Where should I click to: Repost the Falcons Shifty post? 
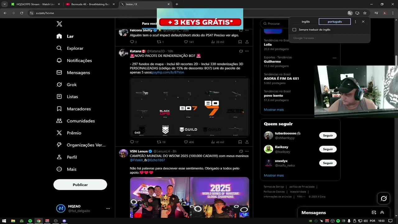pyautogui.click(x=159, y=42)
